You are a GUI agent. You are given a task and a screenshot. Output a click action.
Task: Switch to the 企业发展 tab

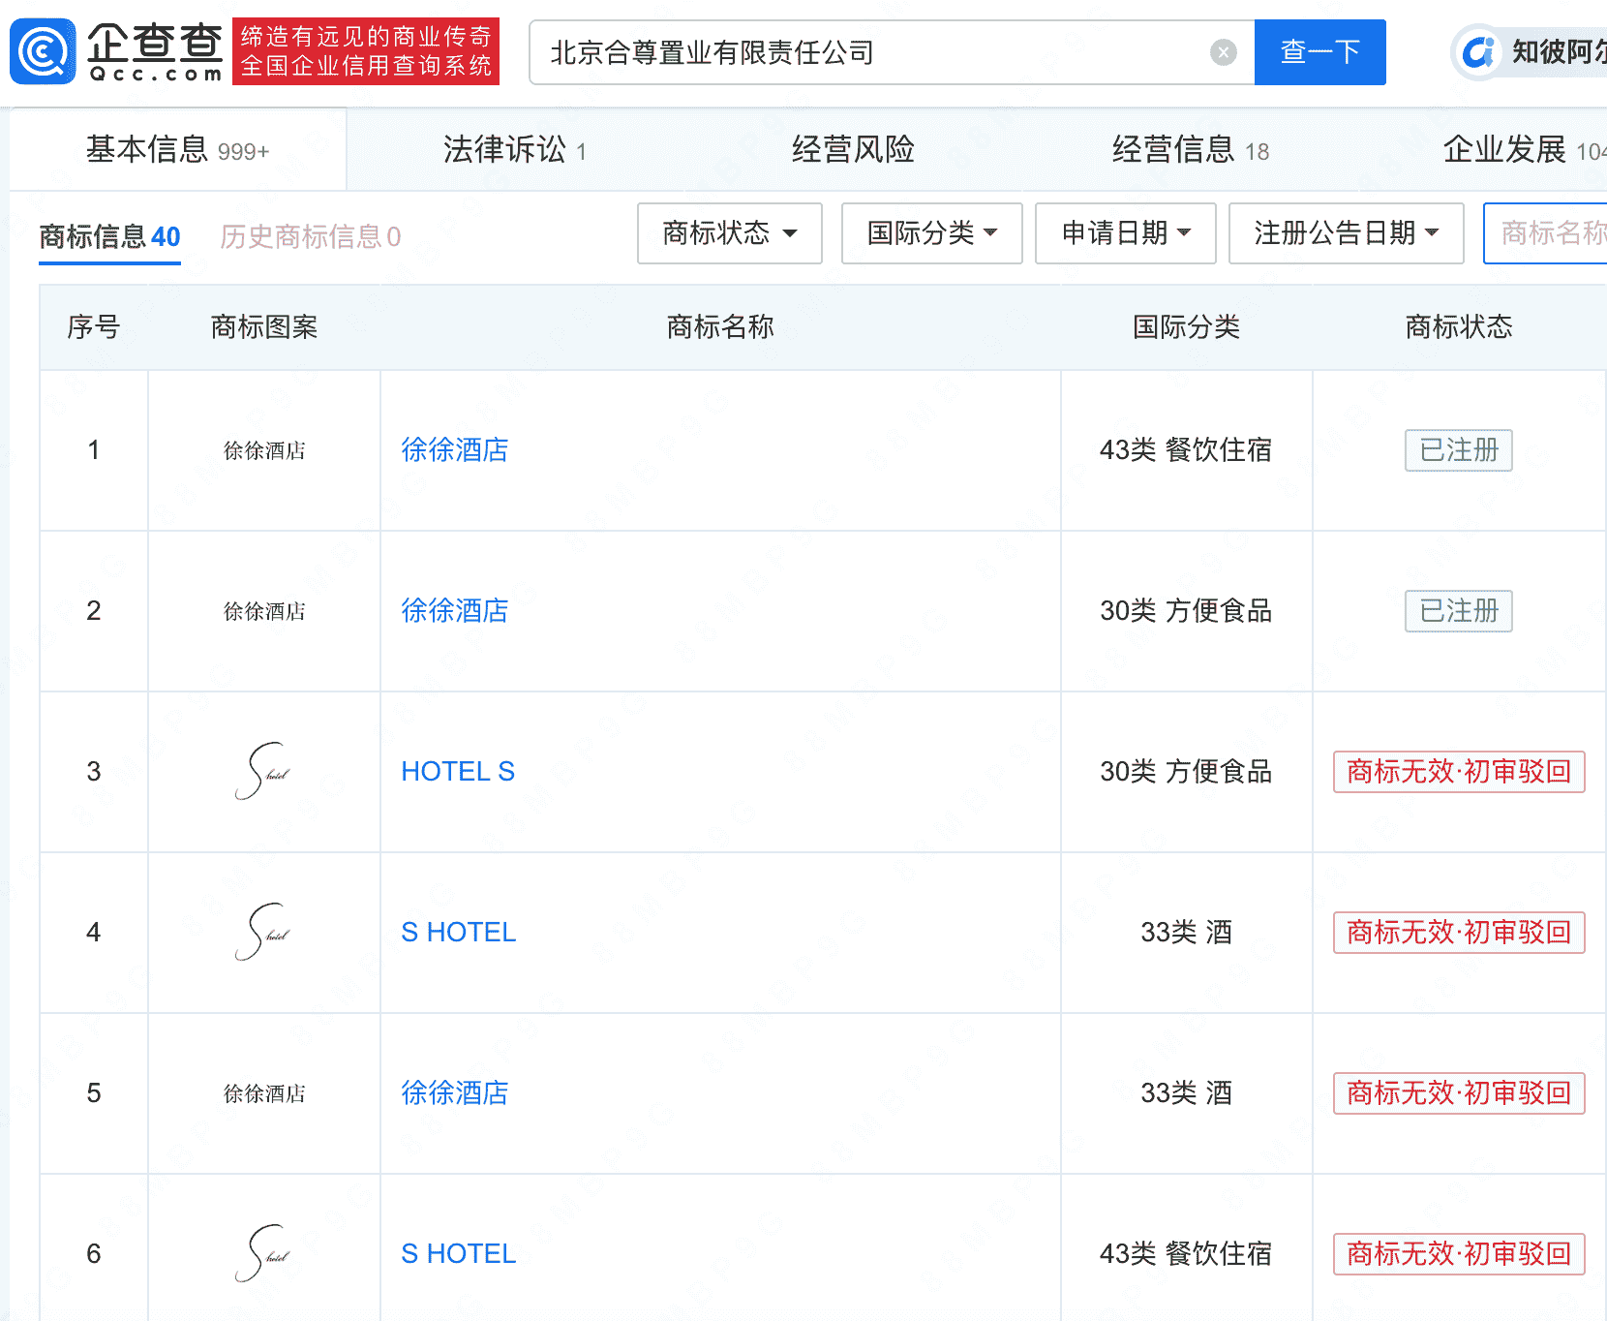pos(1503,149)
